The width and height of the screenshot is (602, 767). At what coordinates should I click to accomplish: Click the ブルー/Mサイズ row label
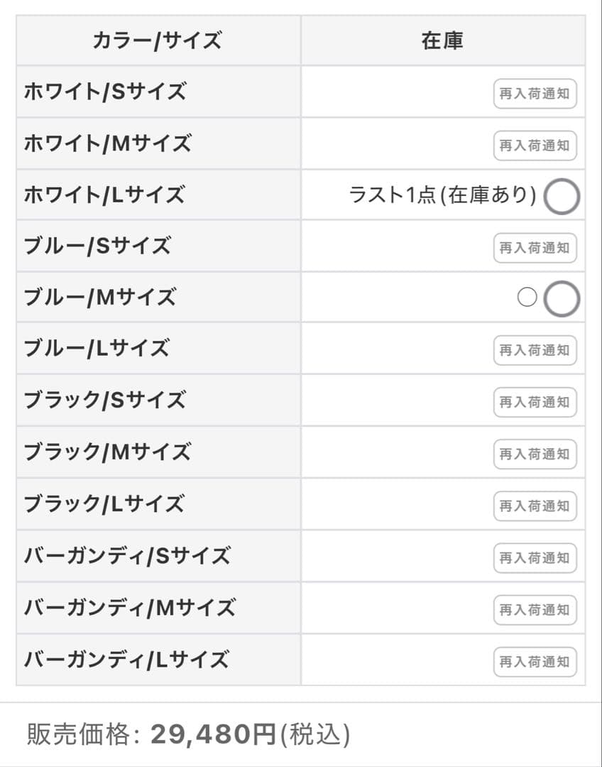coord(100,298)
